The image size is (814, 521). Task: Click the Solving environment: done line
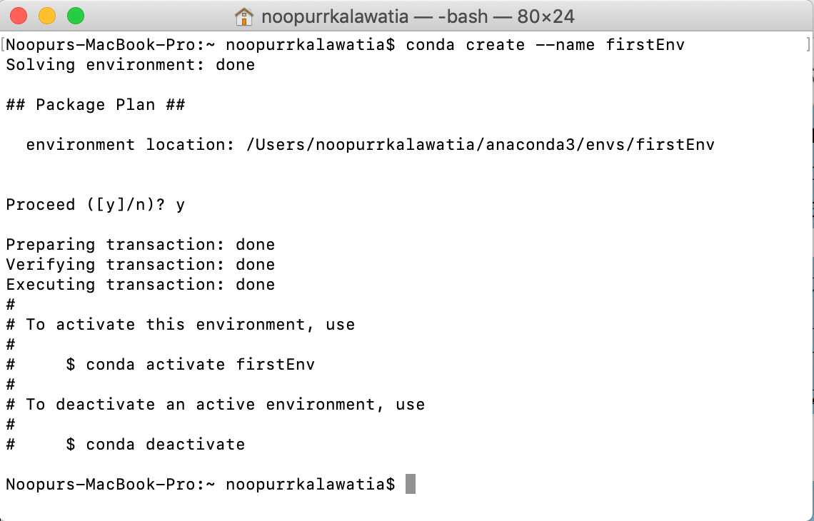[129, 64]
